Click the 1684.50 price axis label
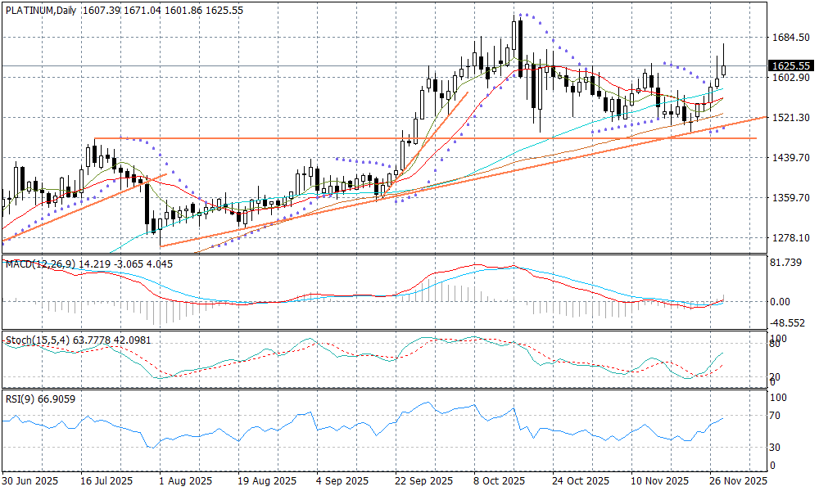This screenshot has height=491, width=819. pos(790,38)
